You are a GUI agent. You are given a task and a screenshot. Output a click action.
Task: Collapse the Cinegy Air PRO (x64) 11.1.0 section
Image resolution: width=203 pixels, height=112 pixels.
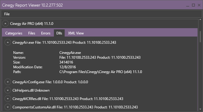tap(5, 24)
